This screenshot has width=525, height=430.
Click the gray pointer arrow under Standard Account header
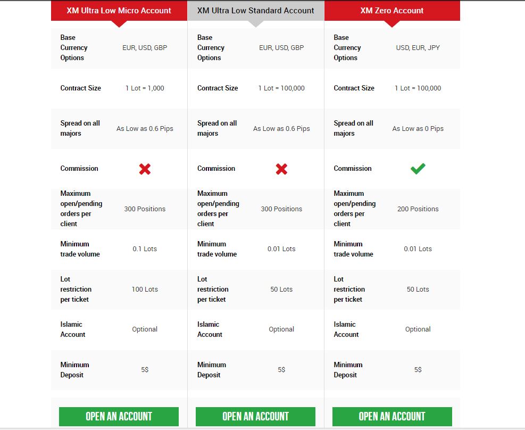click(x=256, y=24)
